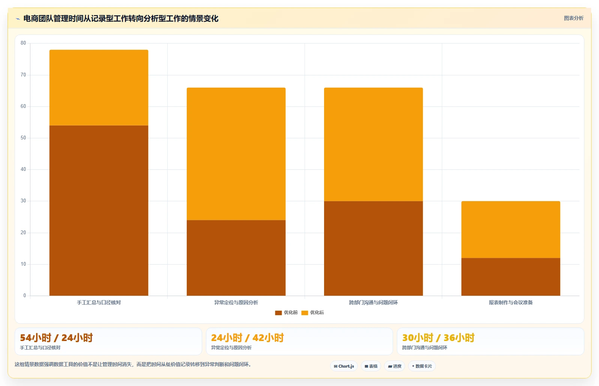Click the y-axis value 80
Viewport: 599px width, 386px height.
(23, 43)
